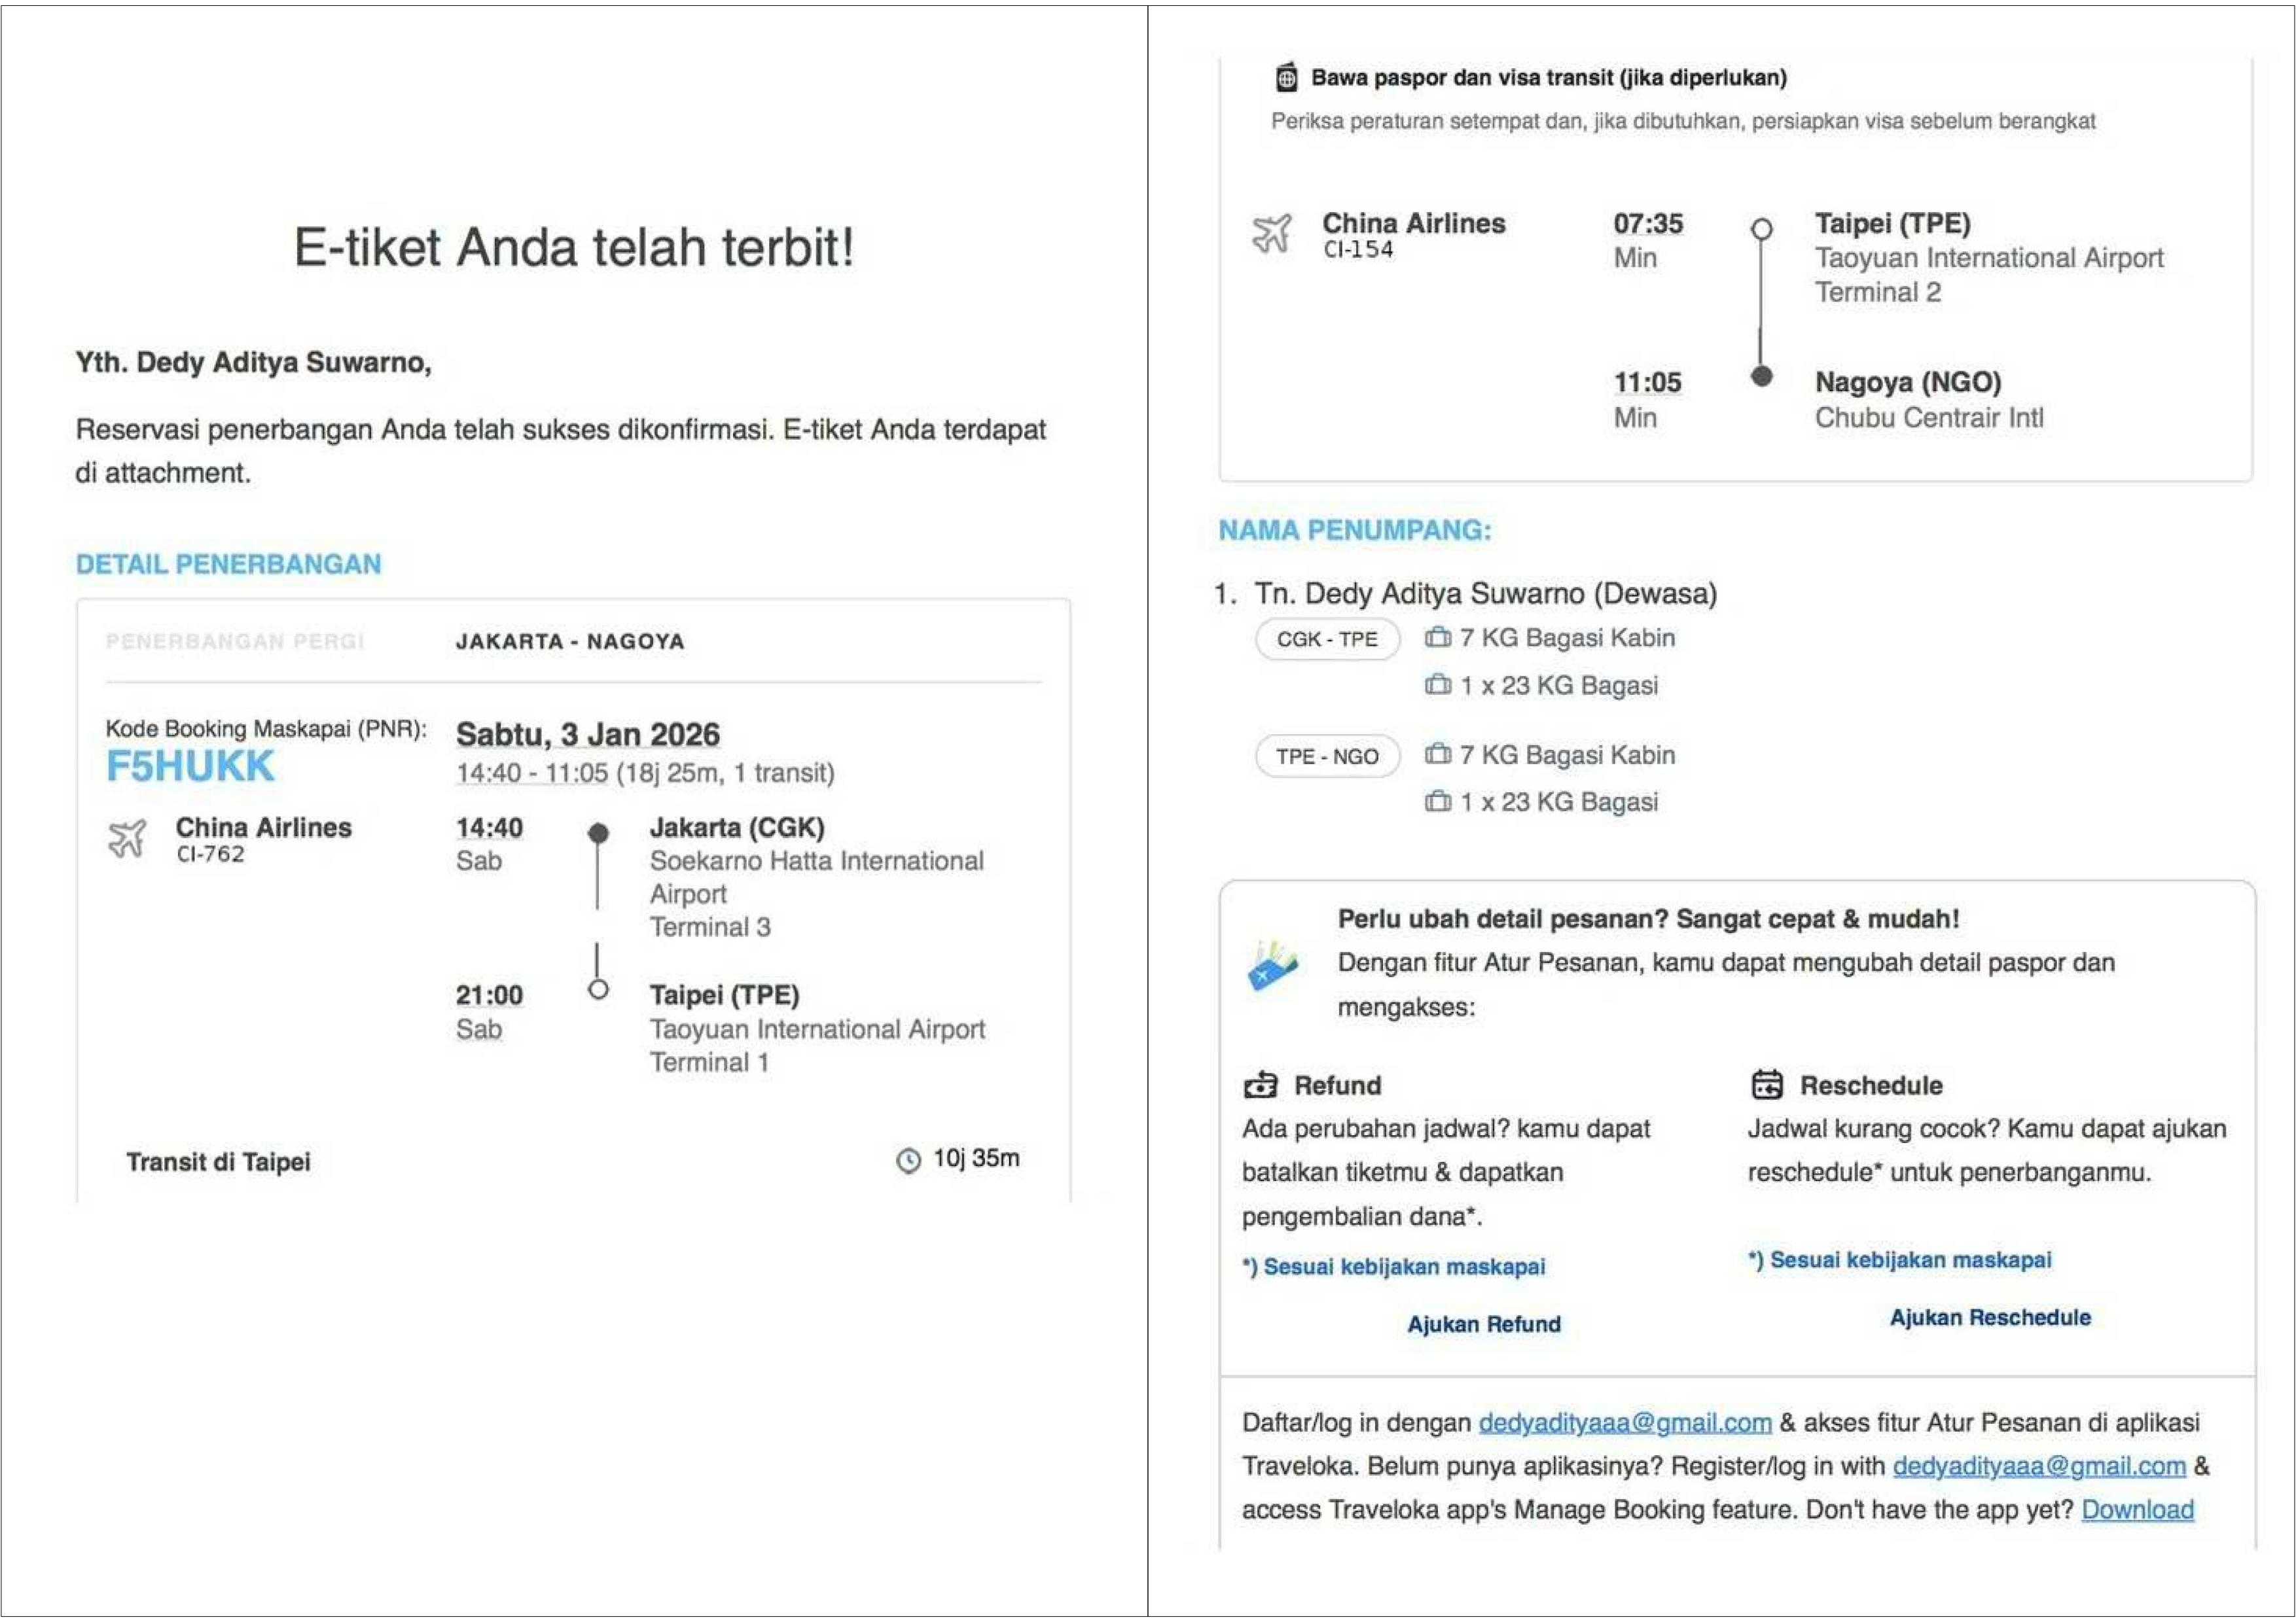Viewport: 2296px width, 1622px height.
Task: Select the TPE - NGO route pill
Action: 1327,756
